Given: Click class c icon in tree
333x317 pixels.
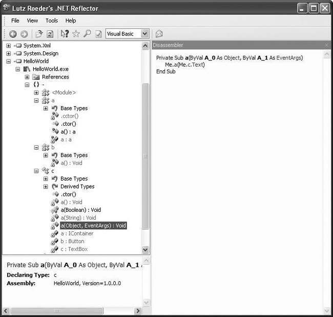Looking at the screenshot, I should 46,170.
